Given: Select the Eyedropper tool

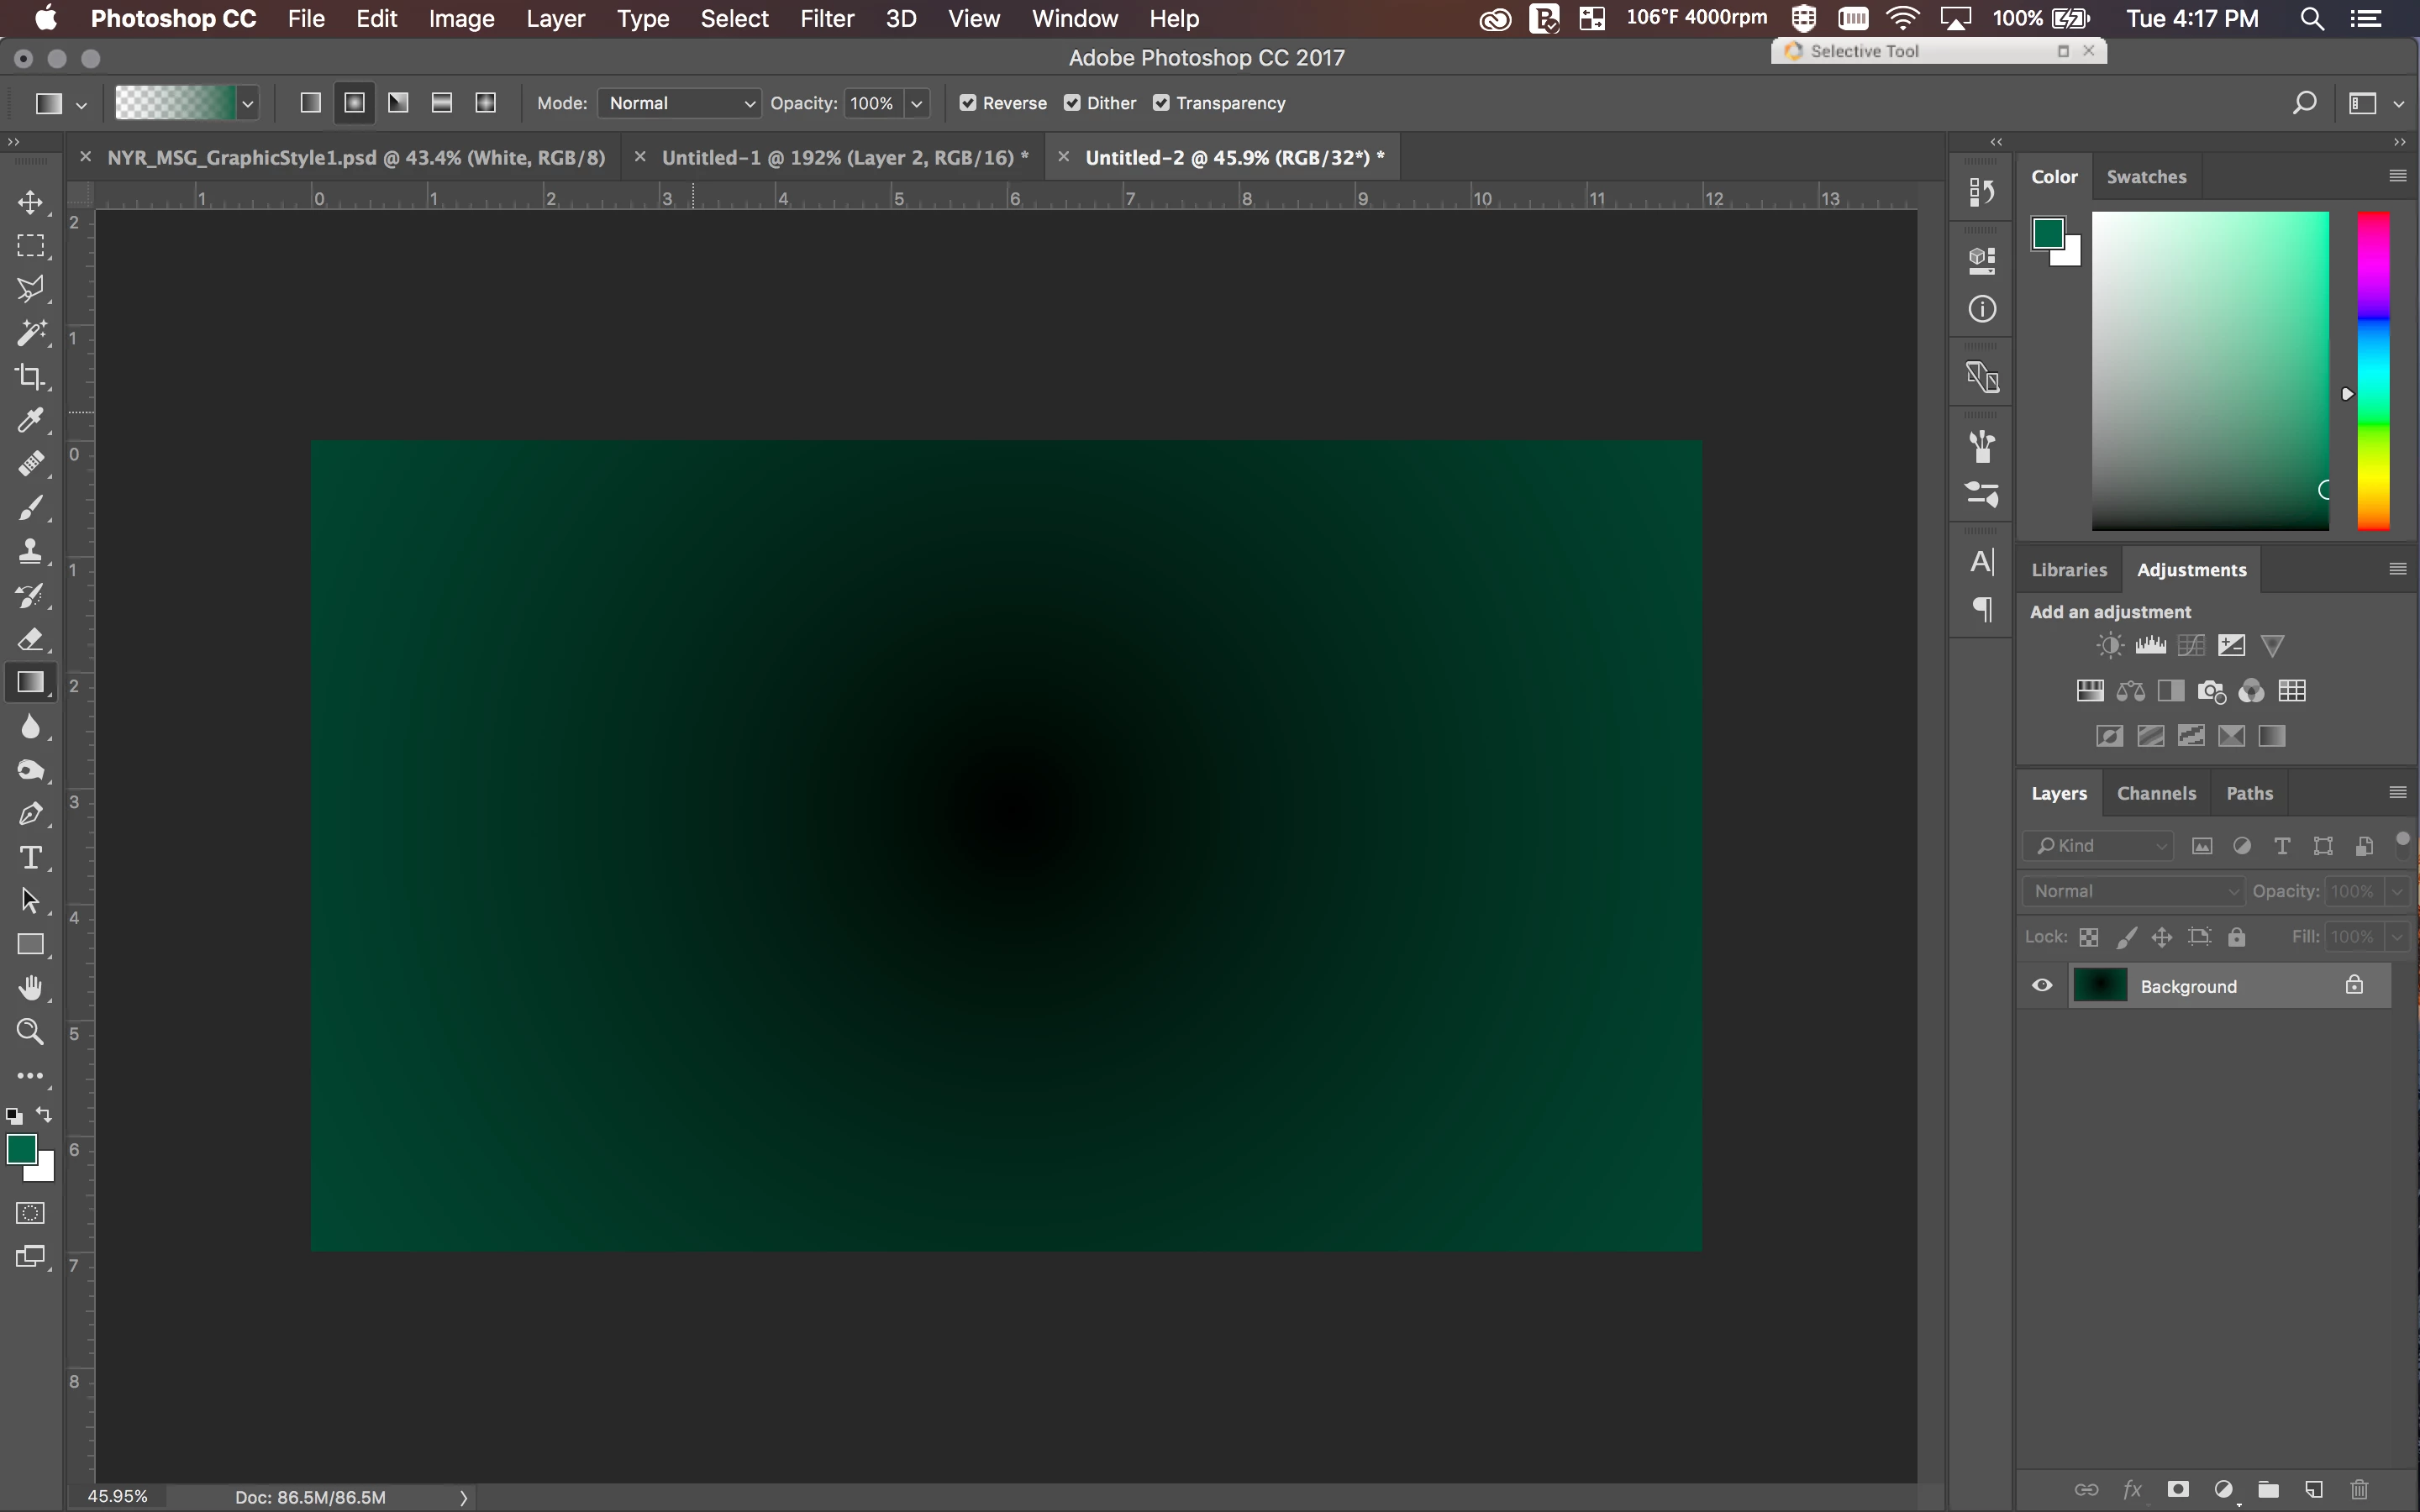Looking at the screenshot, I should pyautogui.click(x=30, y=420).
